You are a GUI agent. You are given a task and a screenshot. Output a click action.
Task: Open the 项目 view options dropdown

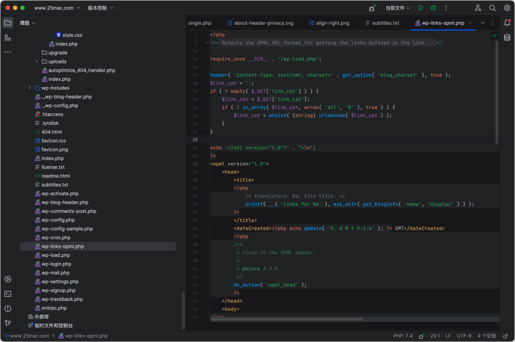tap(27, 23)
